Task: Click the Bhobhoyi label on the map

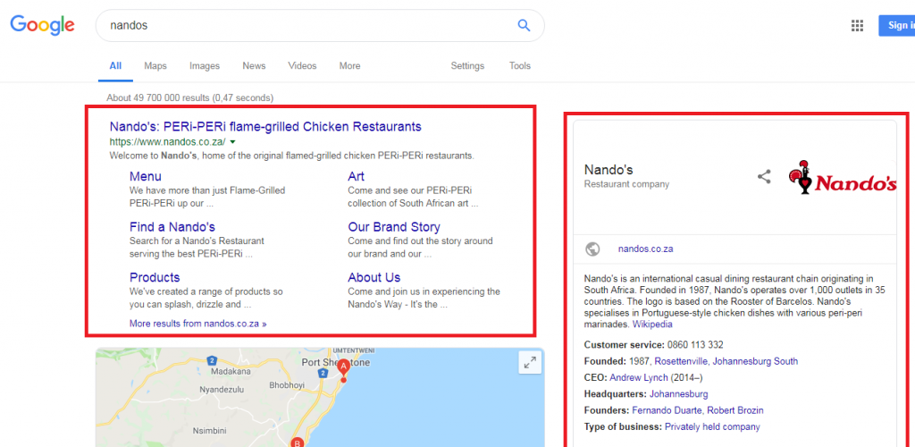Action: click(x=288, y=385)
